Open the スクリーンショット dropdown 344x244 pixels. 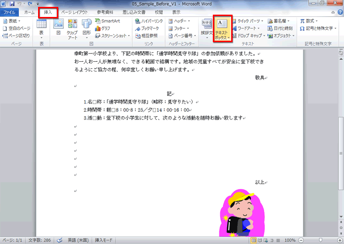coord(112,36)
